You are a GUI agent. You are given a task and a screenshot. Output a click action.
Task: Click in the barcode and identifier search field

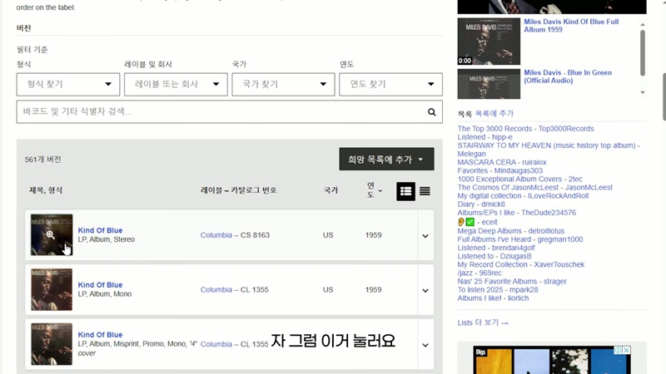click(216, 111)
